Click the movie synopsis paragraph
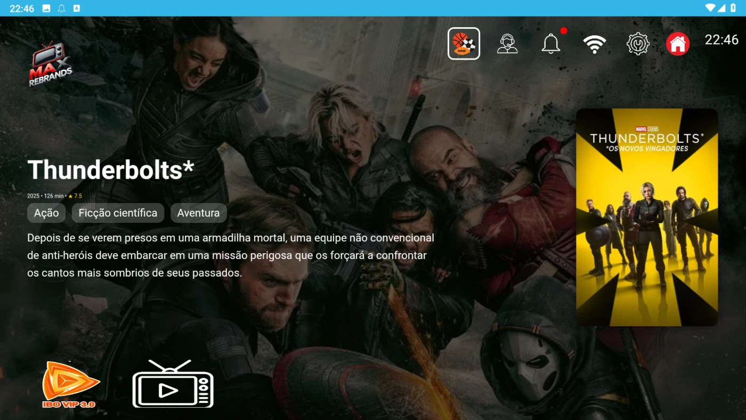 [x=231, y=255]
